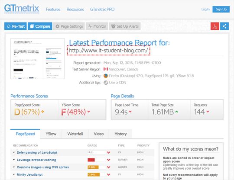This screenshot has height=180, width=234.
Task: Click red chevron on Defer parsing row
Action: [109, 152]
